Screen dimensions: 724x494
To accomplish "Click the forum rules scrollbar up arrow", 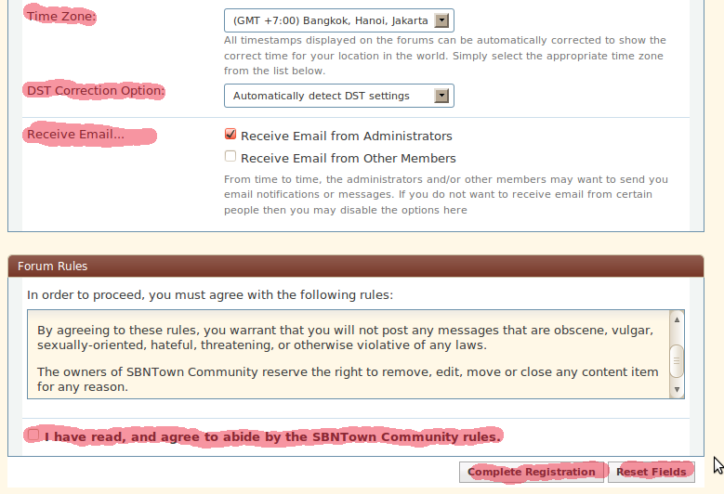I will [678, 318].
